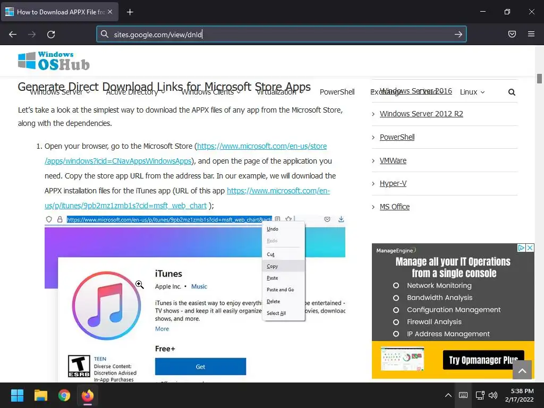Click the Firefox taskbar icon
Image resolution: width=544 pixels, height=408 pixels.
click(x=88, y=395)
